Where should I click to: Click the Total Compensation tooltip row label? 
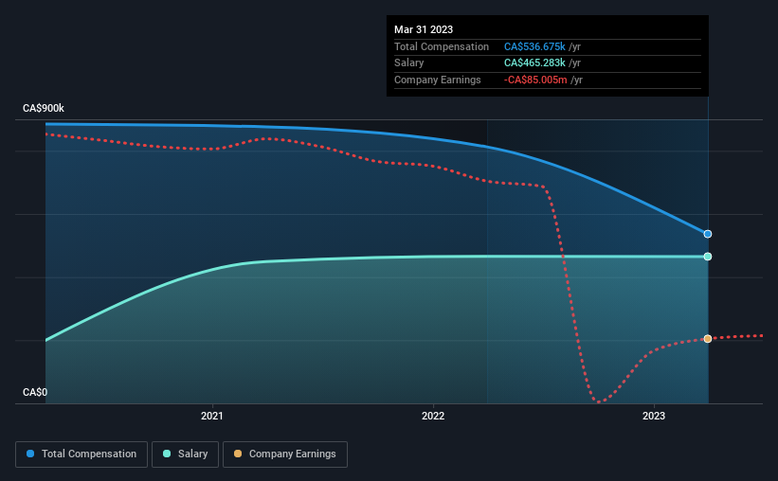[x=441, y=46]
